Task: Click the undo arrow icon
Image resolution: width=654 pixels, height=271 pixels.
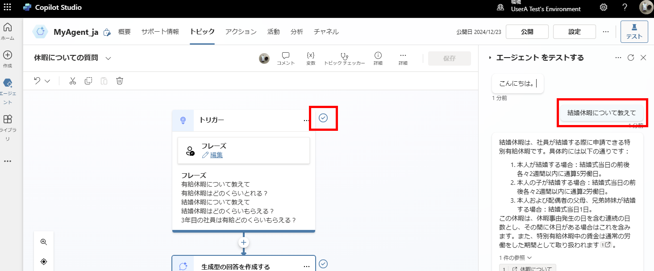Action: click(37, 81)
